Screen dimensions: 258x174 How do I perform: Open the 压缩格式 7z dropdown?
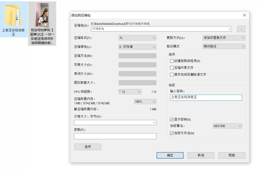point(137,38)
